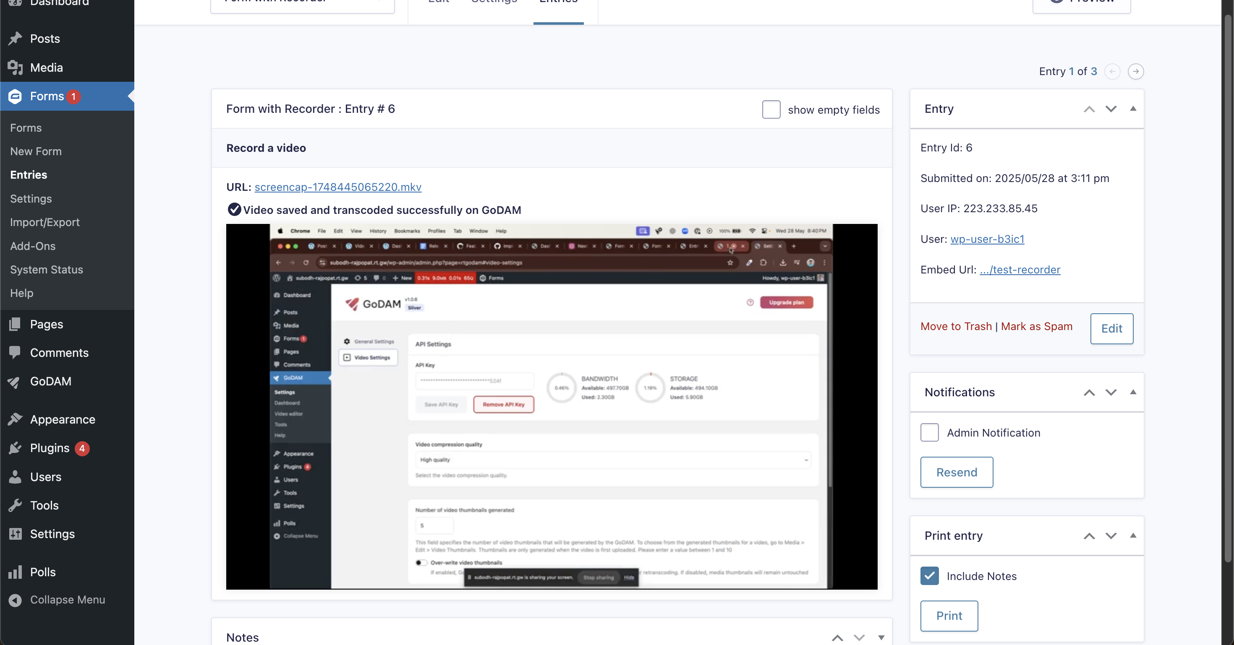The height and width of the screenshot is (645, 1234).
Task: Move the Print entry panel up
Action: pos(1089,536)
